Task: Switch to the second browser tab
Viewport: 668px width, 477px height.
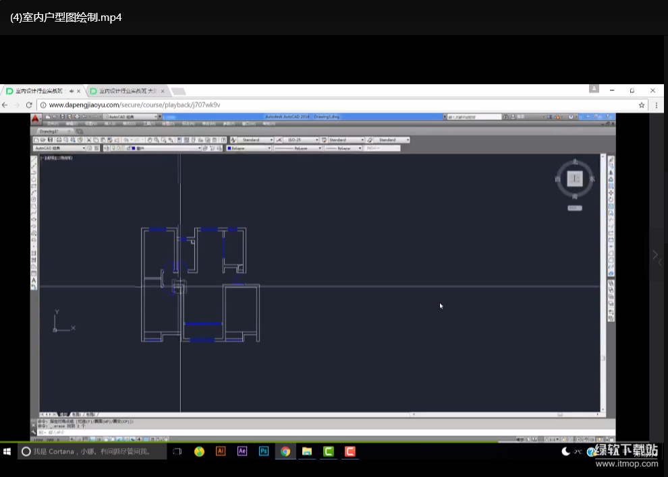Action: 127,91
